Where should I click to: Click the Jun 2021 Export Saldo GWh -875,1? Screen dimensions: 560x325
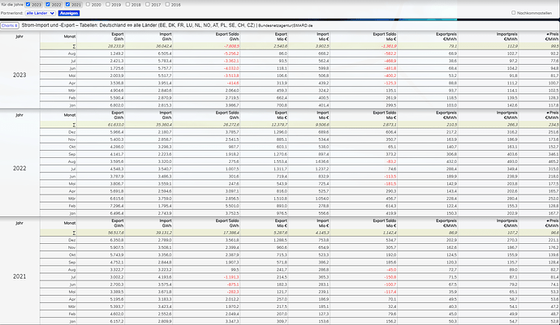tap(233, 284)
